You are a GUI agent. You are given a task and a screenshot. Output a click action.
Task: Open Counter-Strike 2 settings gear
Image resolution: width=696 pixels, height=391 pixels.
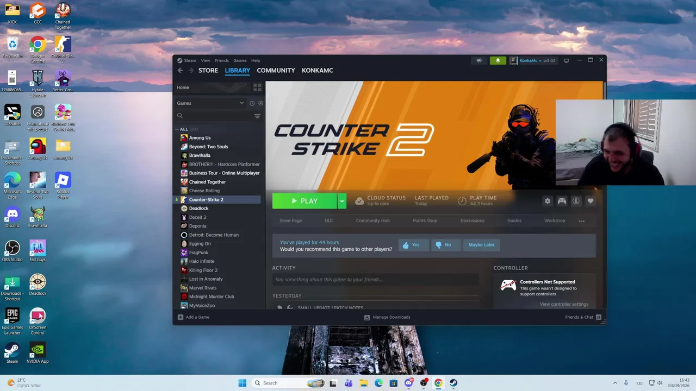pyautogui.click(x=548, y=201)
